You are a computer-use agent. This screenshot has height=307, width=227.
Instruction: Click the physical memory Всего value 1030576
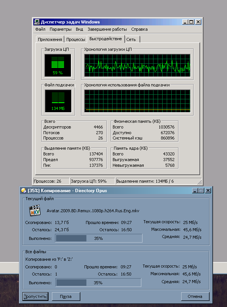pos(166,127)
